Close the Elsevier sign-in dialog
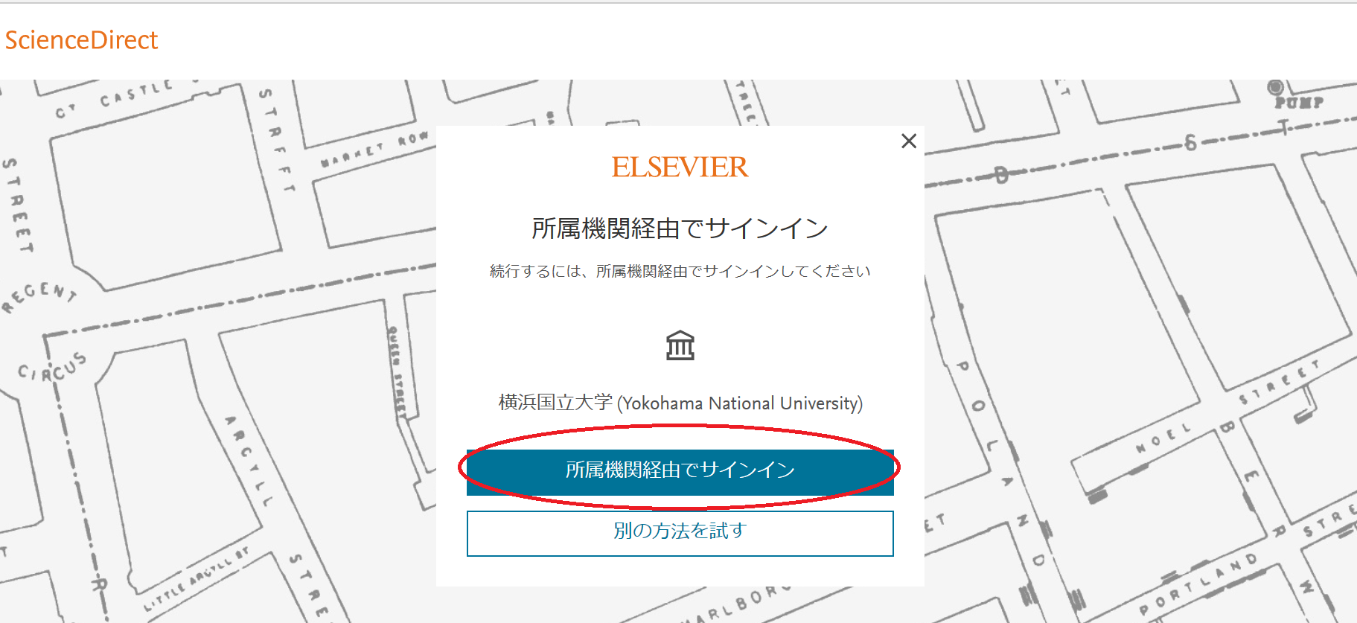1357x623 pixels. point(908,141)
